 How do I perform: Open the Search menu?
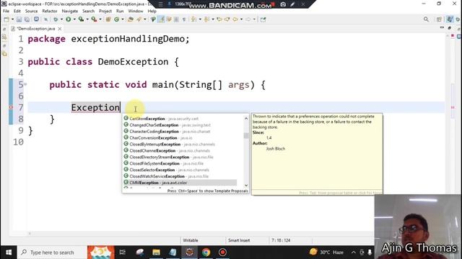[x=88, y=12]
